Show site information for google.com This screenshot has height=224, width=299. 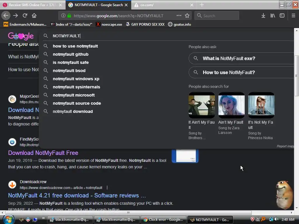pyautogui.click(x=63, y=16)
